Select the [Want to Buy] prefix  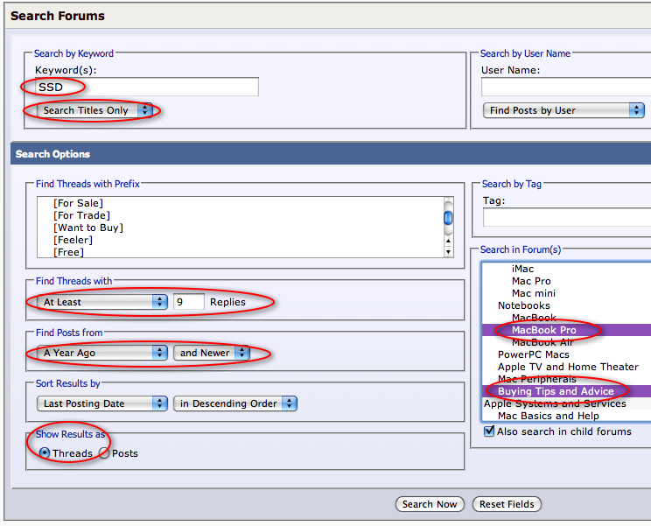click(88, 228)
